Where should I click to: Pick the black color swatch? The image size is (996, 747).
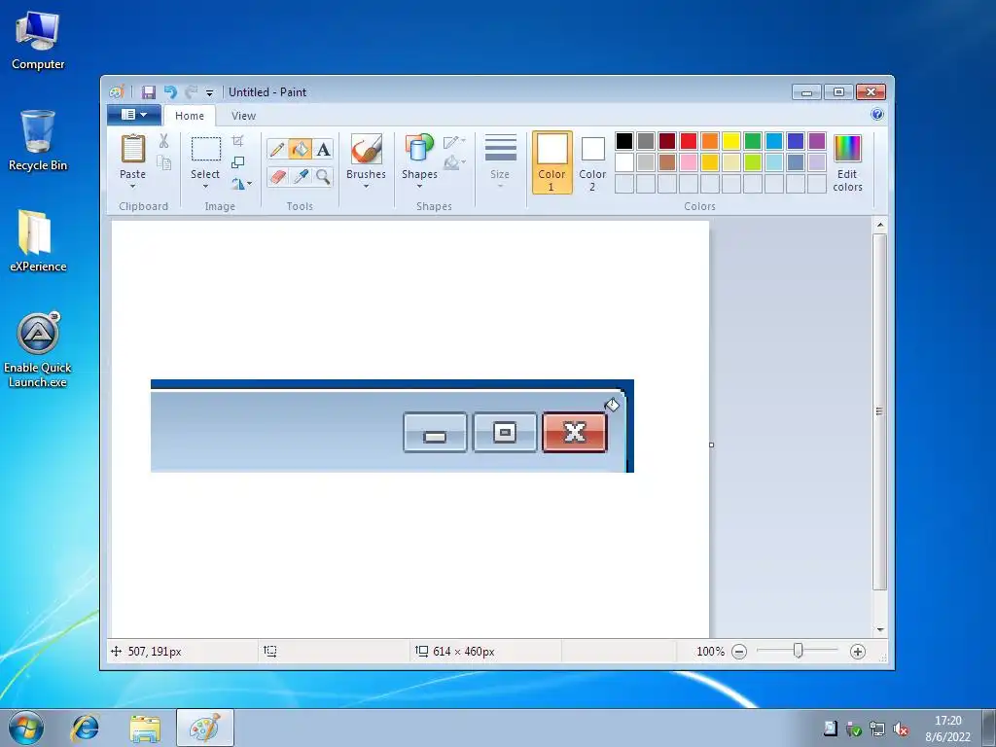624,141
